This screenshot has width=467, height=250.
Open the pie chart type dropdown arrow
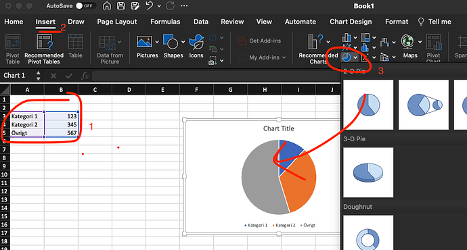(355, 57)
